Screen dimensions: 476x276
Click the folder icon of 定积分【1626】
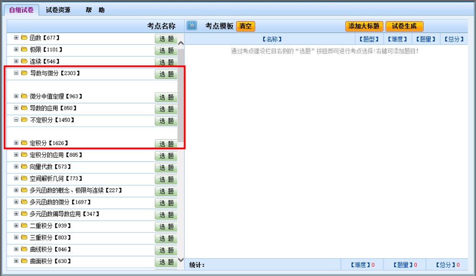point(24,143)
